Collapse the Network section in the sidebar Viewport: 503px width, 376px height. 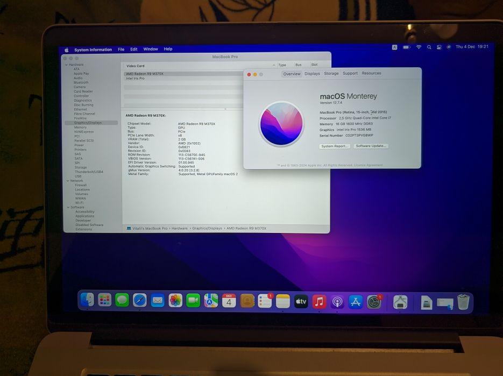coord(68,181)
